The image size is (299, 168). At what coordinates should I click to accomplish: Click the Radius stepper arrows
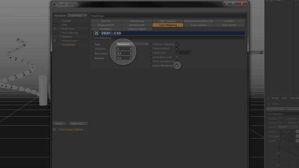click(x=295, y=132)
